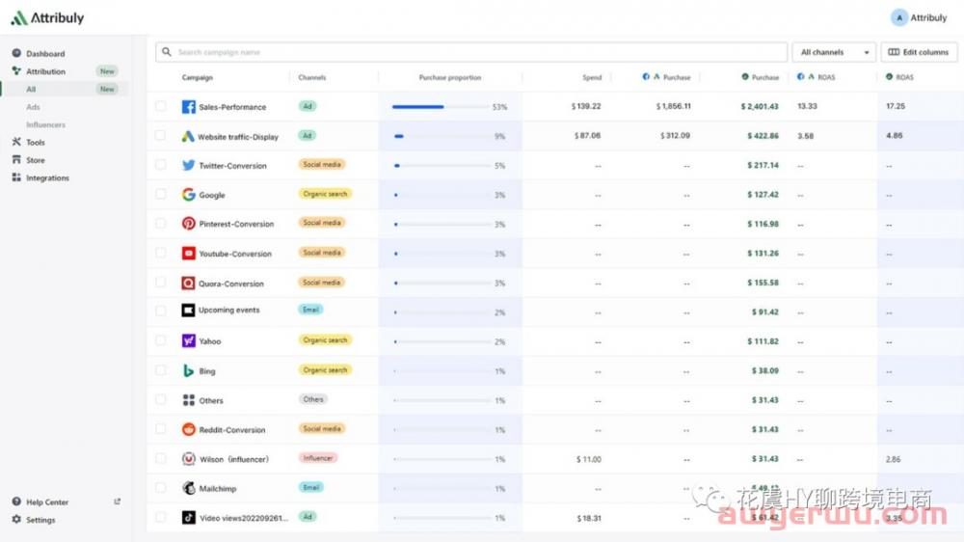This screenshot has height=542, width=964.
Task: Open the Influencers submenu
Action: click(45, 124)
